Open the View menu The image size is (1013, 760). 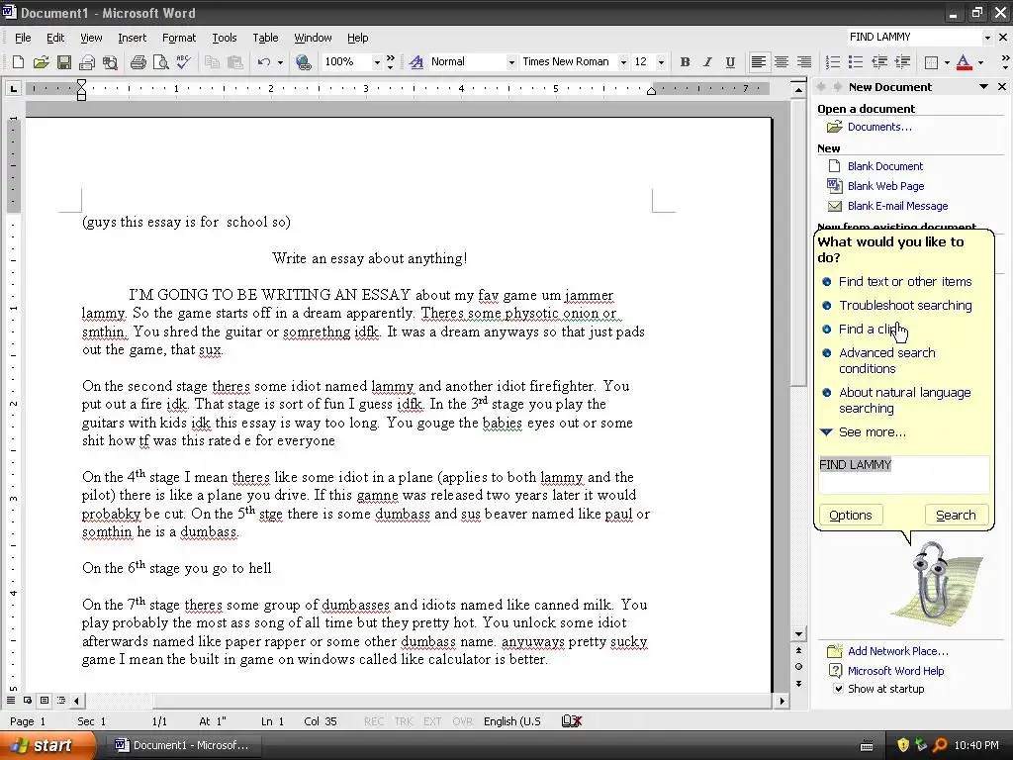(91, 38)
